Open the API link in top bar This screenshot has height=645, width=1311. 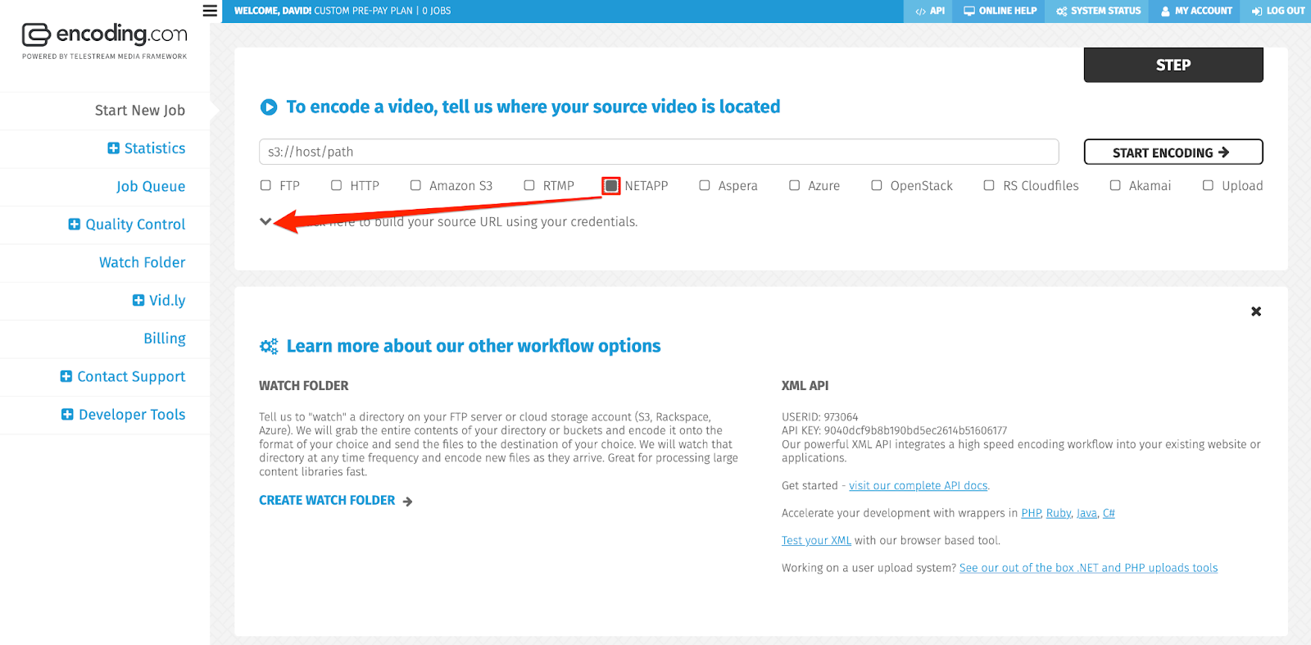930,11
